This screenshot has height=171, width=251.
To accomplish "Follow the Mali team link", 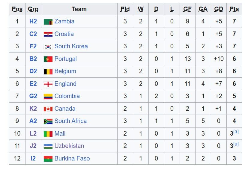I will pos(60,133).
